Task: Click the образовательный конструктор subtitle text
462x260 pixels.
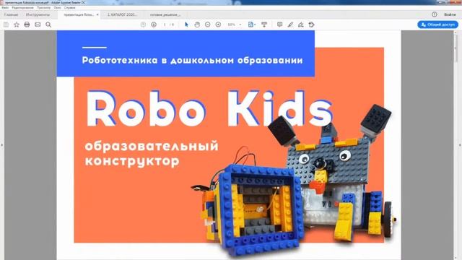Action: click(152, 154)
